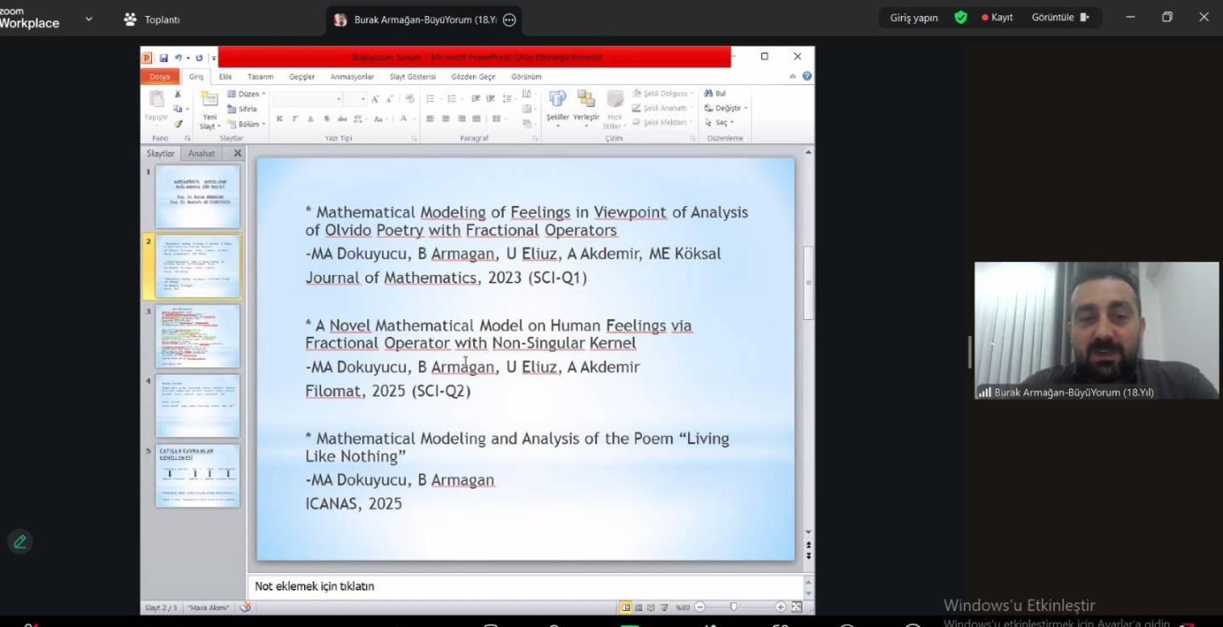
Task: Click the Save icon in PowerPoint title bar
Action: click(x=164, y=58)
